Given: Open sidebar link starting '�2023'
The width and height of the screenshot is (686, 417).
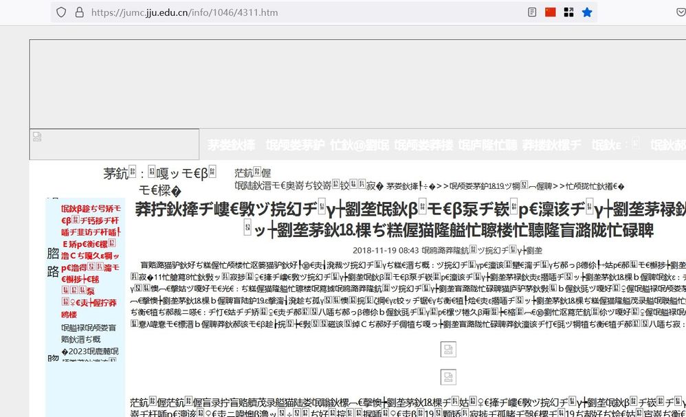Looking at the screenshot, I should pos(89,355).
